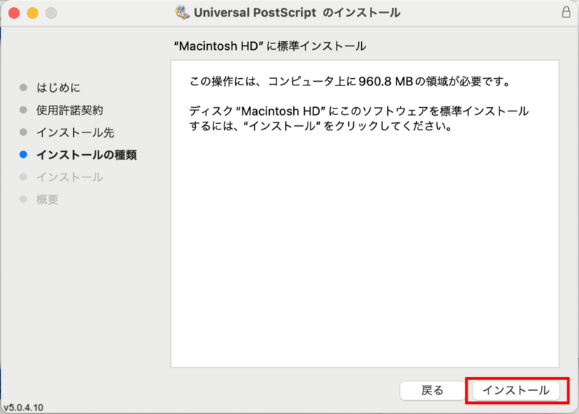Screen dimensions: 579x414
Task: Minimize the window with the yellow button
Action: tap(33, 13)
